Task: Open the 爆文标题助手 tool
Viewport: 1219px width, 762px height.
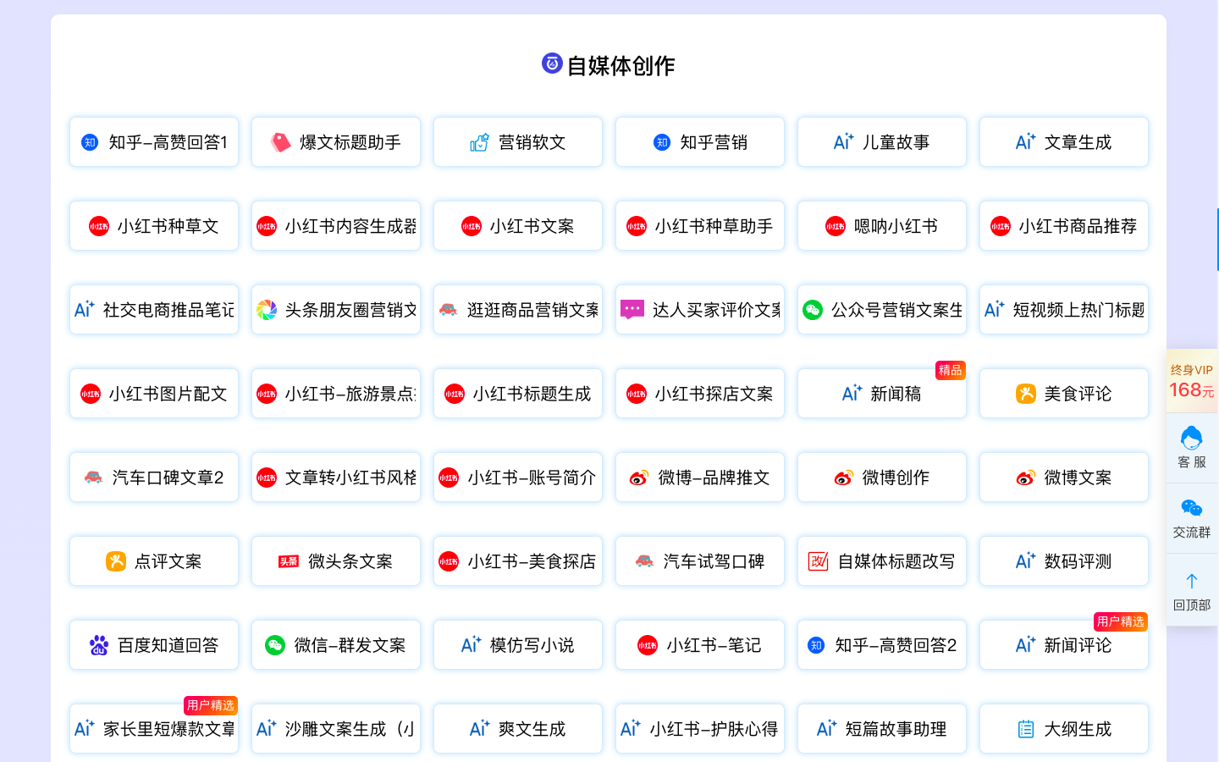Action: pyautogui.click(x=335, y=141)
